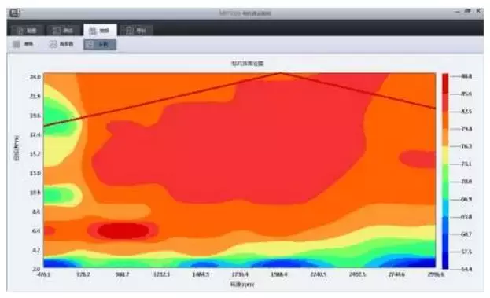
Task: Open the fourth tab in the dark tab bar
Action: pos(136,31)
